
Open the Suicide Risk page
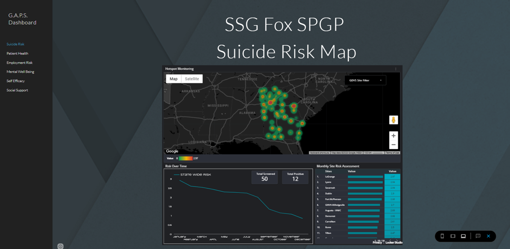click(x=16, y=44)
